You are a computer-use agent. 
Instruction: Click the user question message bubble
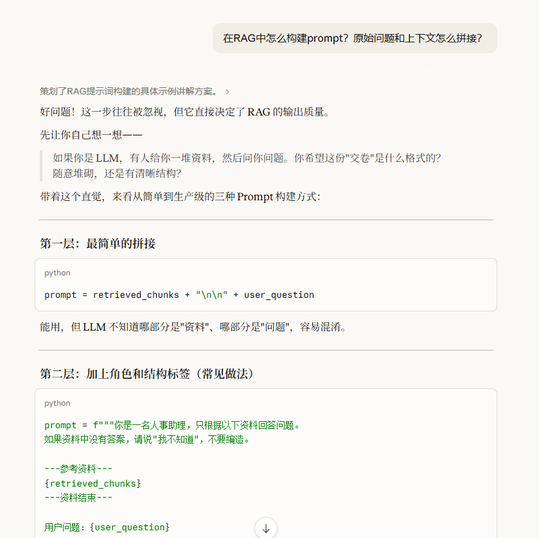(354, 39)
